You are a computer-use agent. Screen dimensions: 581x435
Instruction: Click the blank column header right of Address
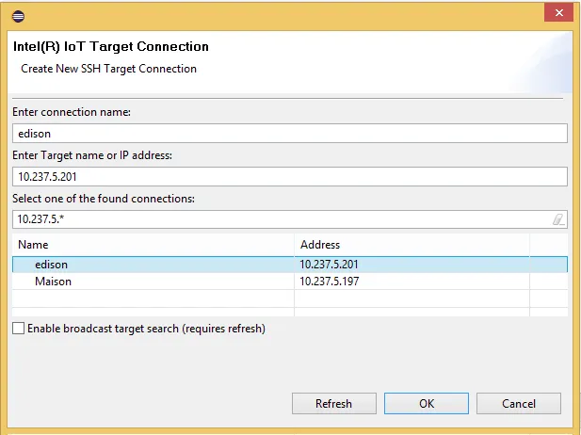[548, 244]
